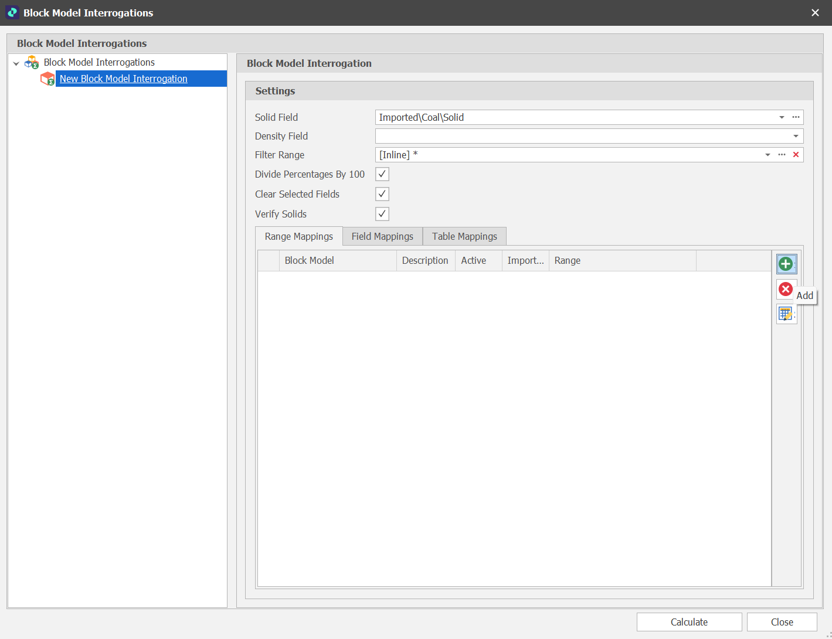Disable Clear Selected Fields
Screen dimensions: 832x639
[x=382, y=193]
